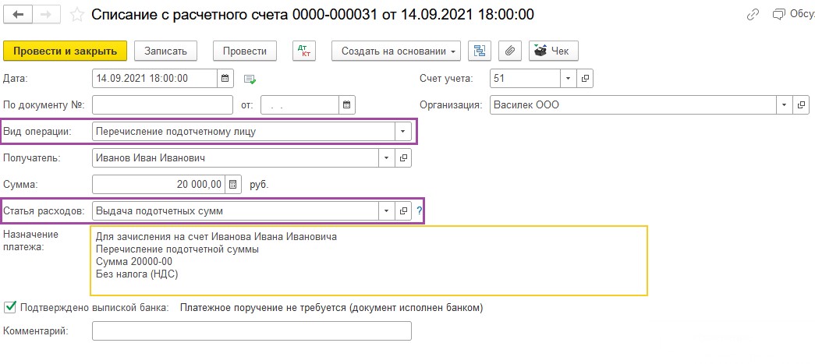This screenshot has height=364, width=815.
Task: Click the copy link icon
Action: coord(752,15)
